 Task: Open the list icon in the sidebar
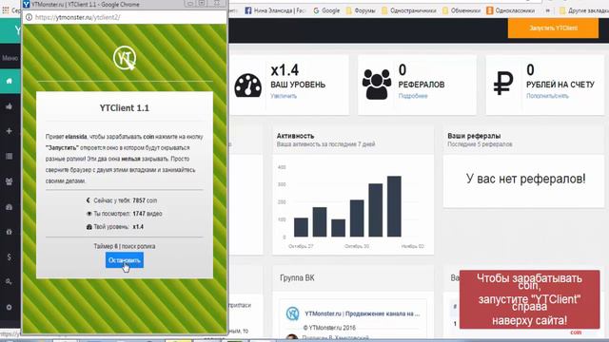pyautogui.click(x=10, y=156)
